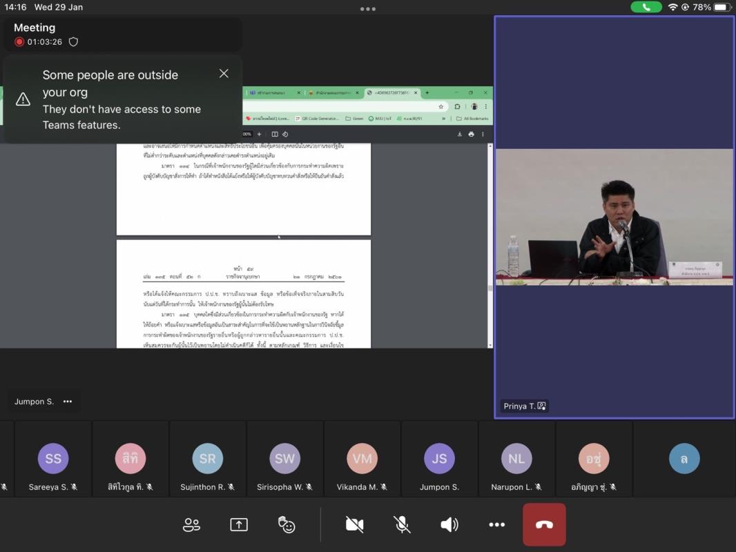The width and height of the screenshot is (736, 552).
Task: Toggle the speaker audio output
Action: [449, 525]
